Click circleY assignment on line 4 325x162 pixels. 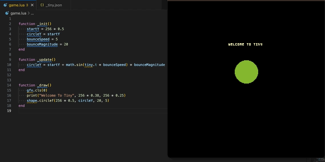[43, 34]
